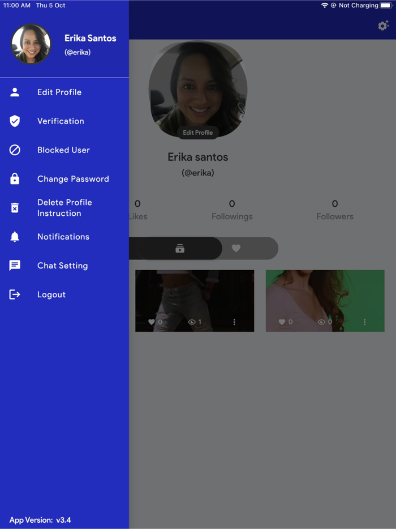
Task: Tap the person icon beside Edit Profile
Action: [15, 92]
